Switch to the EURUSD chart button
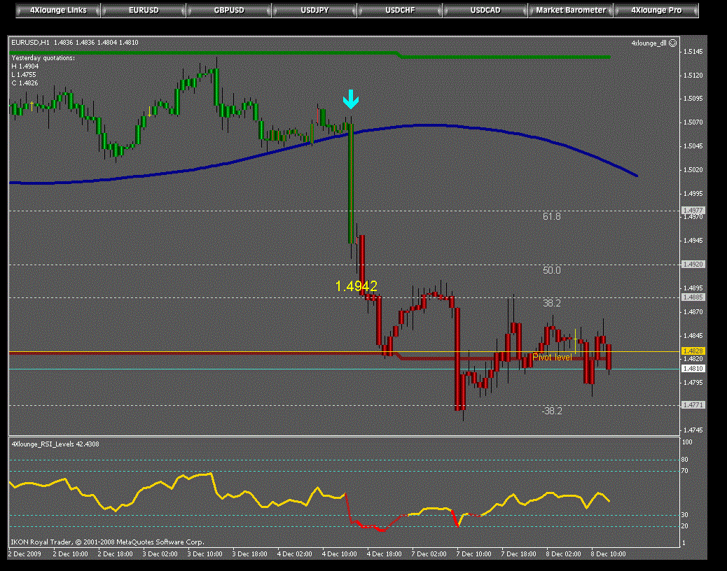 point(144,10)
